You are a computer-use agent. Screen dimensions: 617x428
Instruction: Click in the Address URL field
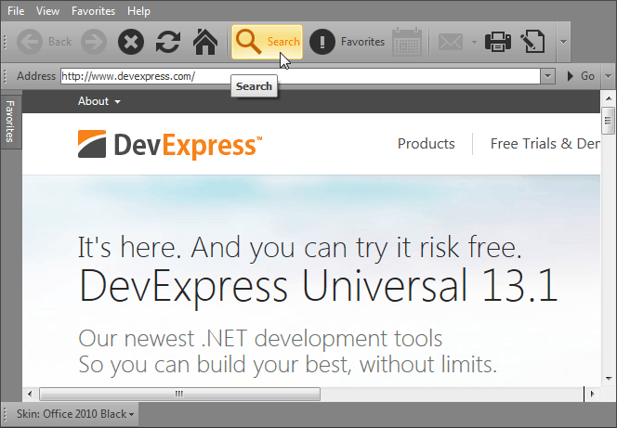300,76
